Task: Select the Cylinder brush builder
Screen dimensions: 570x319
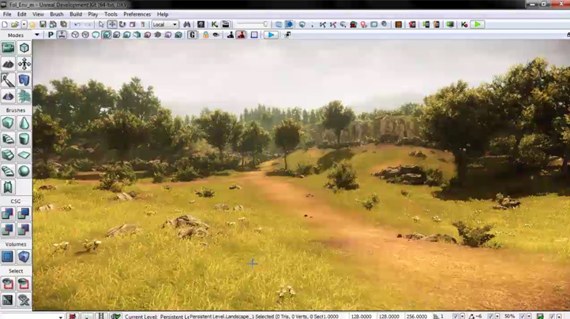Action: point(24,139)
